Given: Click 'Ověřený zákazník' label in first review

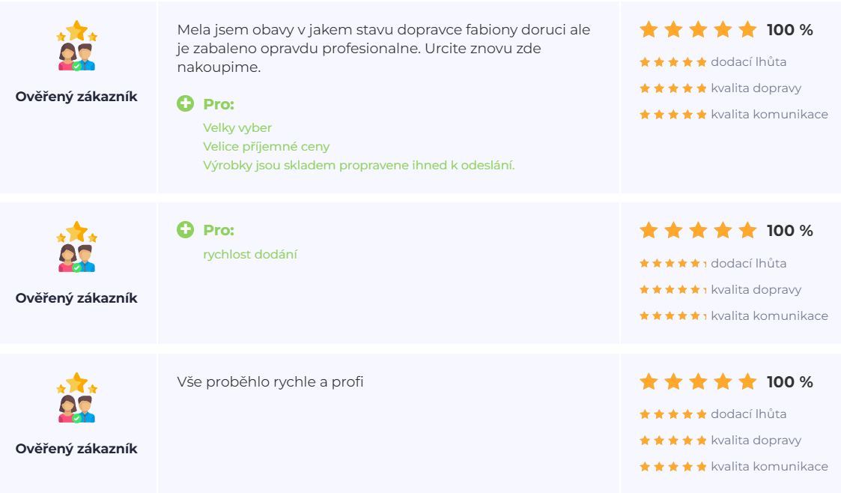Looking at the screenshot, I should [x=76, y=97].
